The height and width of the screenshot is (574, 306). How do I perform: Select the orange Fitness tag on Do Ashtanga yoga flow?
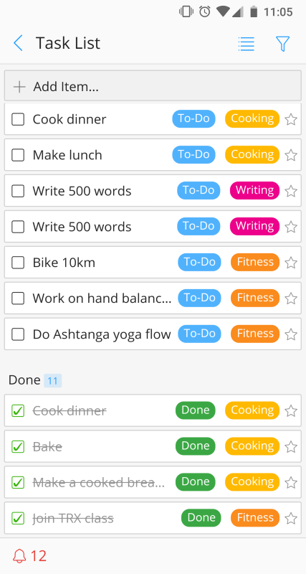255,334
